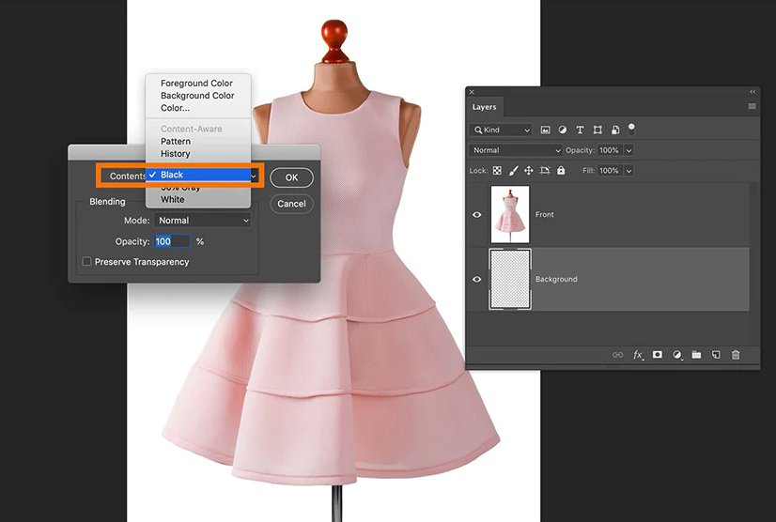Click the layer Opacity 100% field
Screen dimensions: 776x522
tap(610, 150)
